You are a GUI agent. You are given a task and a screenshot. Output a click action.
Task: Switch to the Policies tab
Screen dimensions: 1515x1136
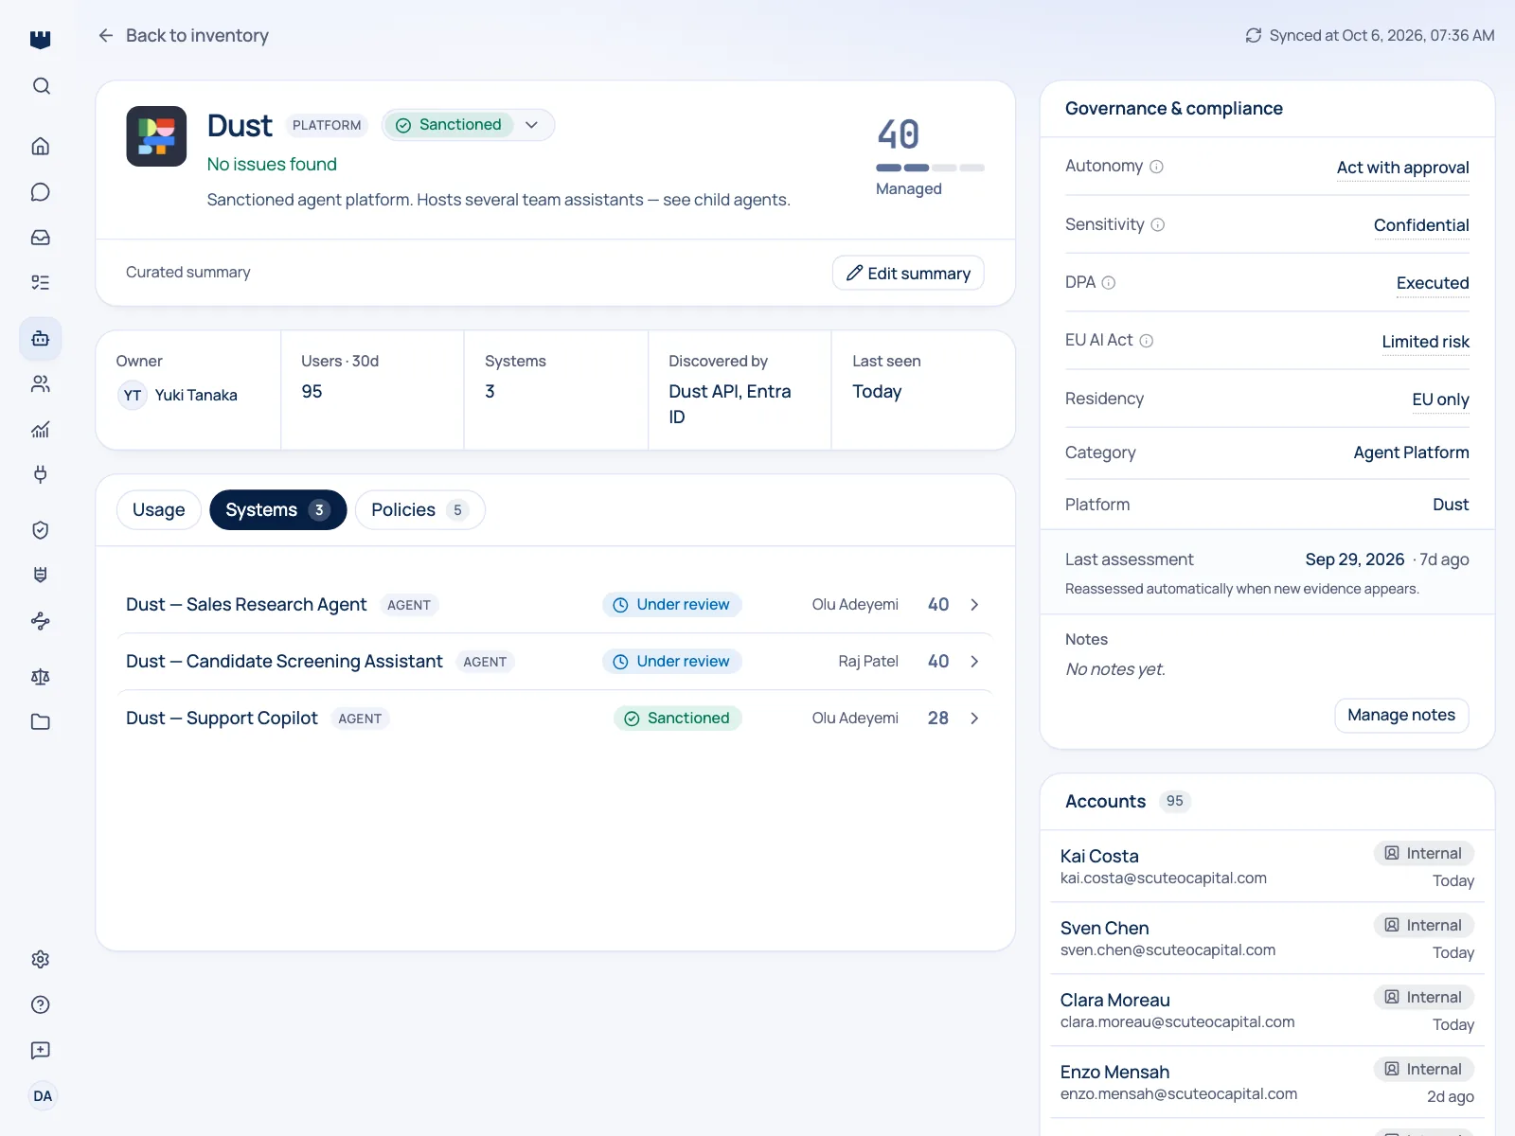[419, 510]
